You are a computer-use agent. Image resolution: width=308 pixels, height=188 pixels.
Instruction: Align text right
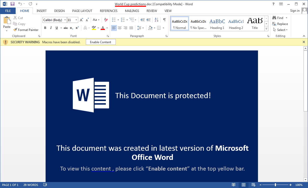(x=125, y=28)
